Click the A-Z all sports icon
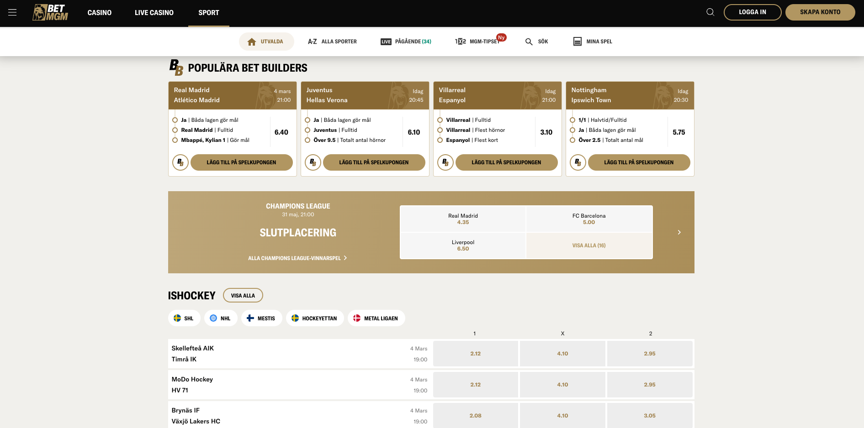Screen dimensions: 864x428 tap(312, 42)
